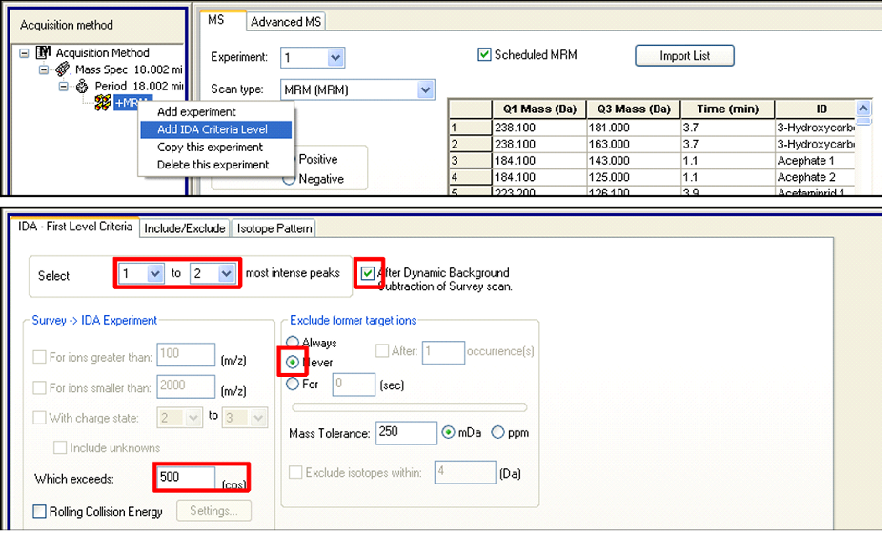The height and width of the screenshot is (533, 892).
Task: Click the Time (min) column header
Action: click(727, 109)
